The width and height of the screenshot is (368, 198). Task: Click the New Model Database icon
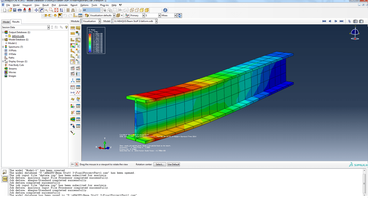4,10
